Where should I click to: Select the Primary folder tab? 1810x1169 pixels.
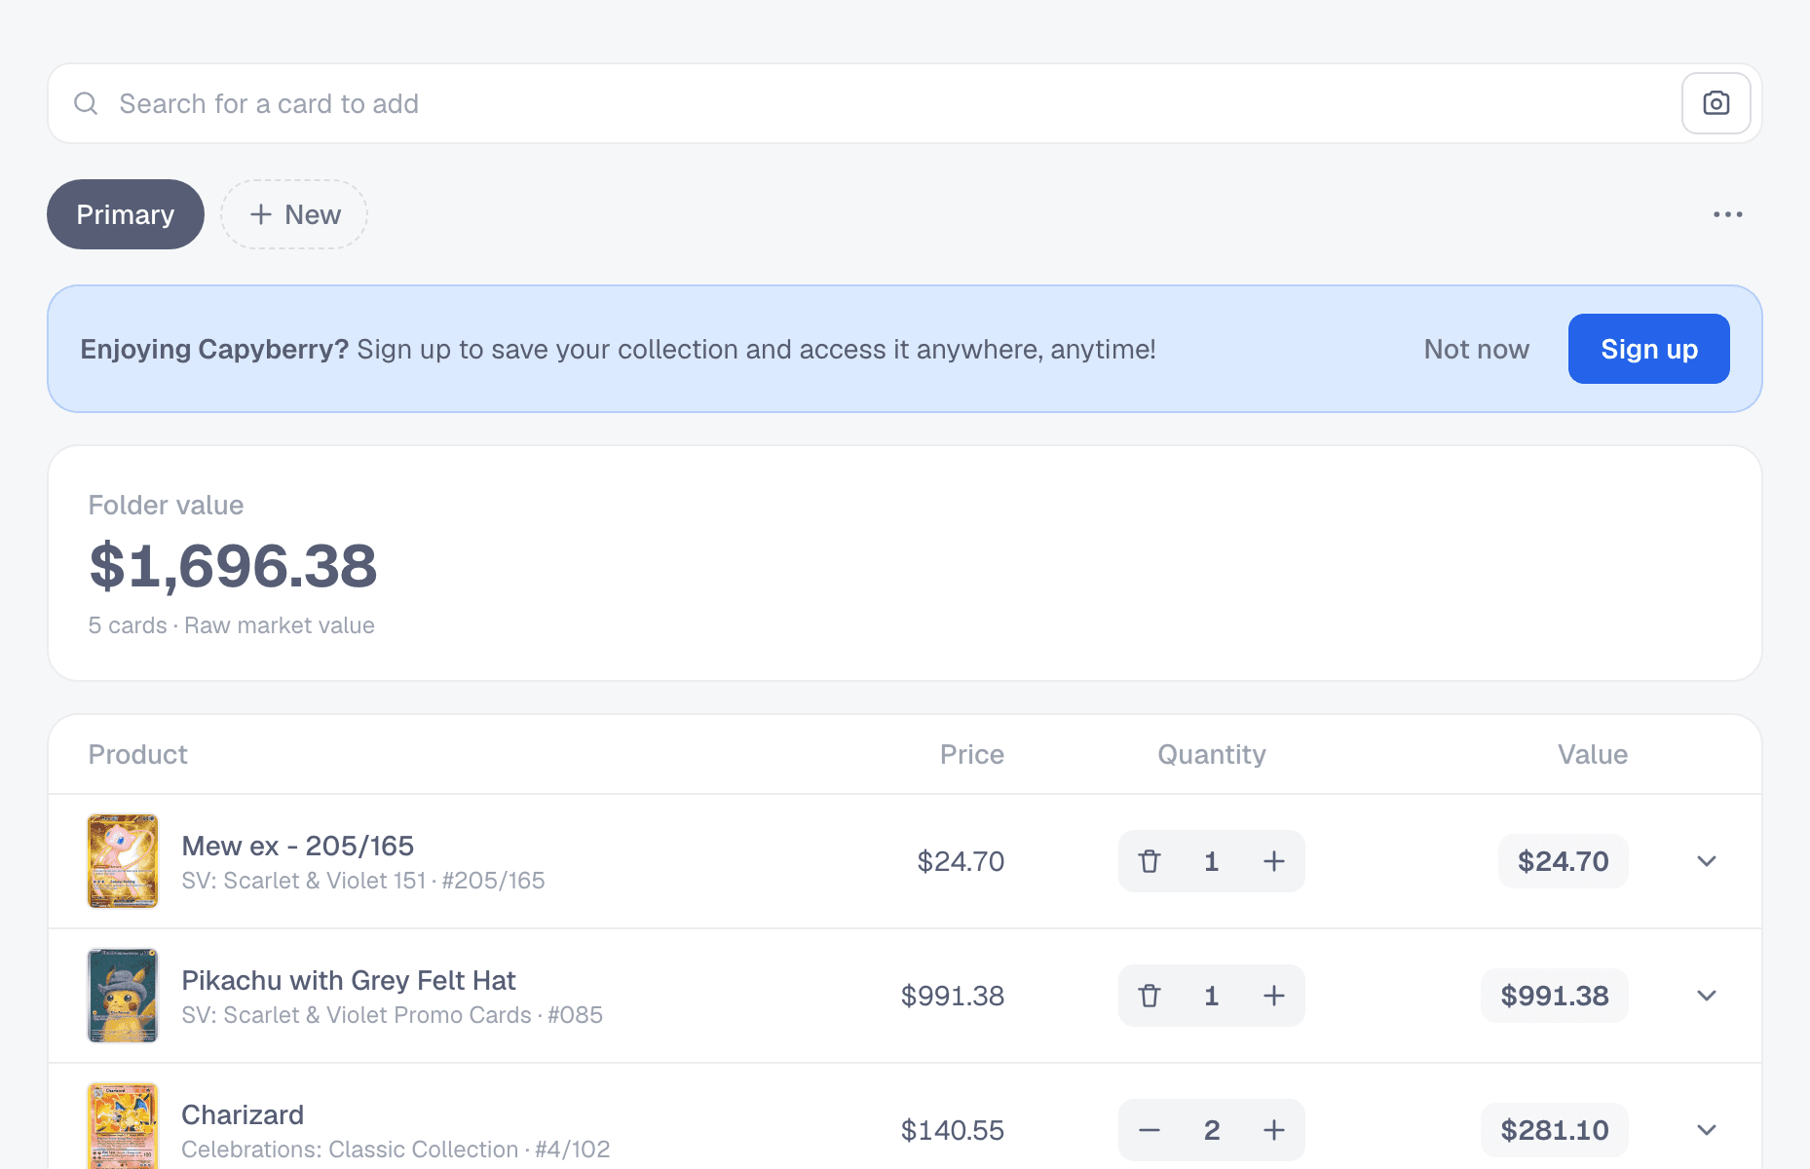pos(126,214)
